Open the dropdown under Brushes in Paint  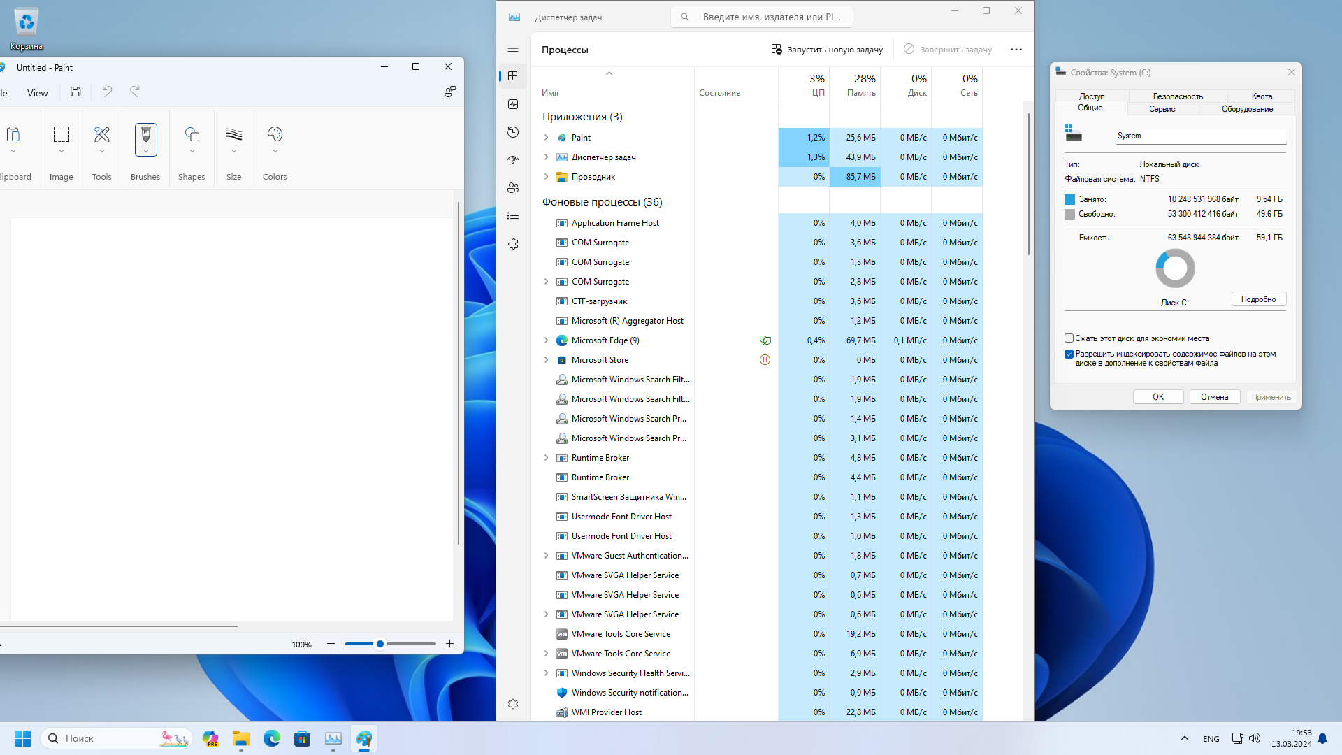coord(145,151)
